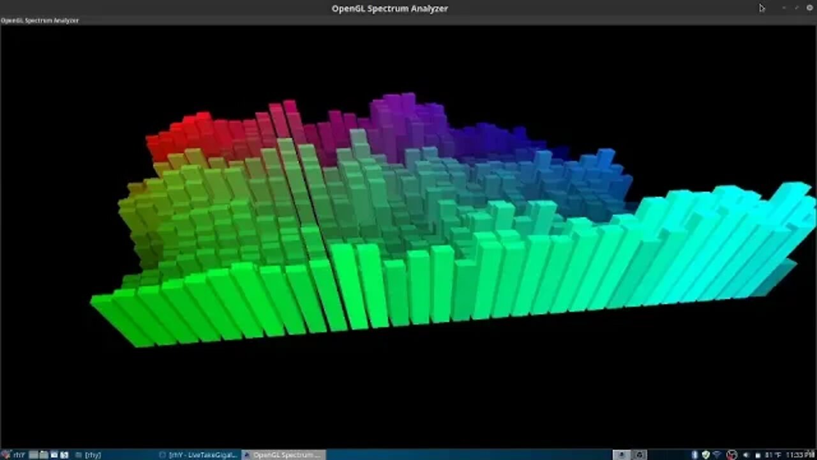Maximize the OpenGL Spectrum Analyzer window
This screenshot has width=817, height=460.
(796, 8)
